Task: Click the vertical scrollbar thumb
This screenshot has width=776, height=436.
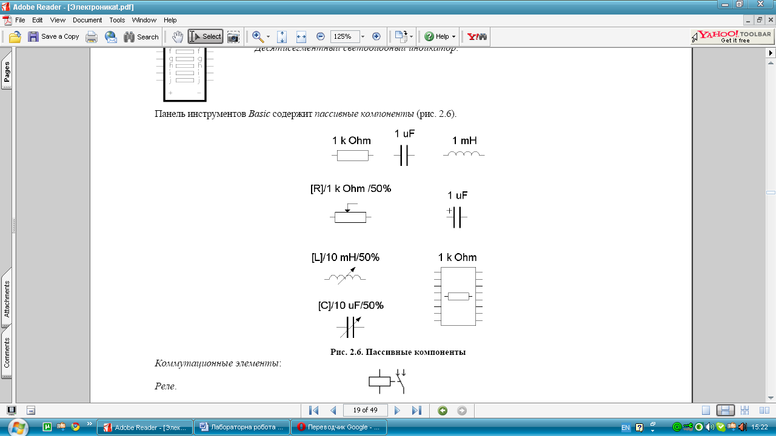Action: [771, 192]
